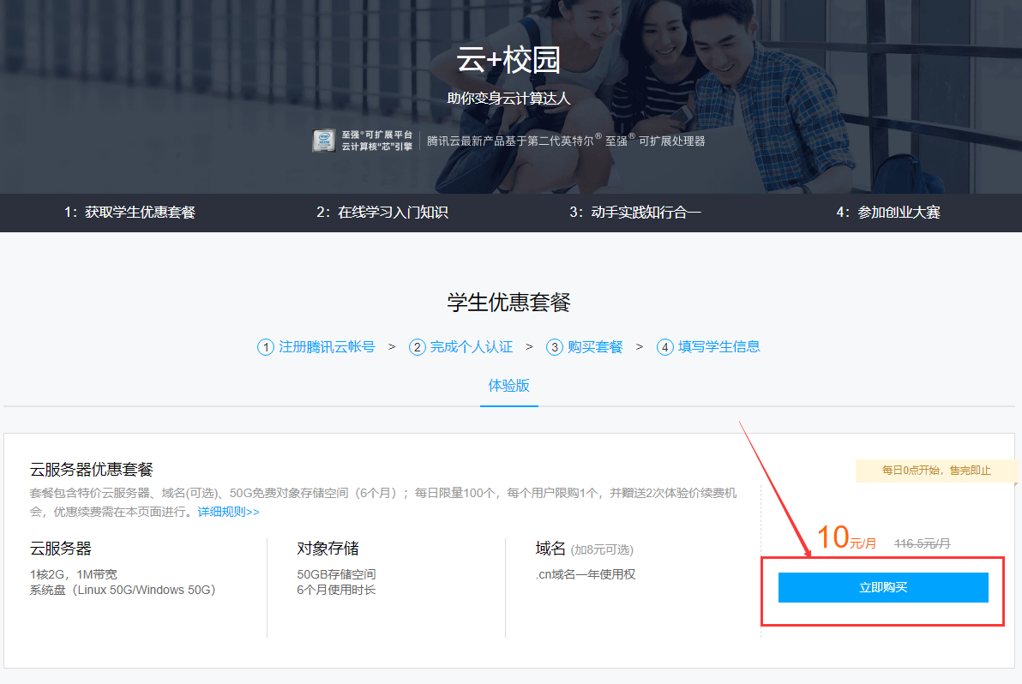Click the 每日0点开始，售完即止 label

click(936, 471)
